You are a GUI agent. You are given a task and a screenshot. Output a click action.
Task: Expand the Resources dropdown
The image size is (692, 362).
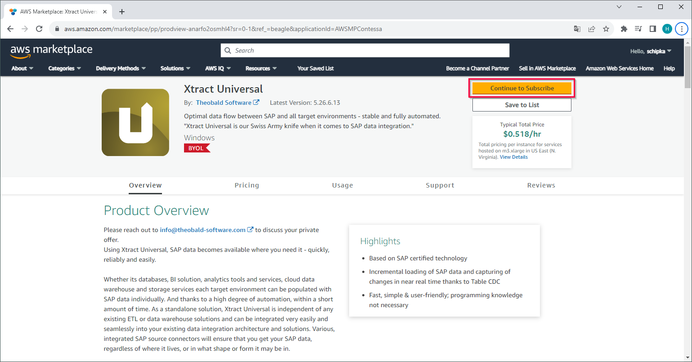pos(261,68)
